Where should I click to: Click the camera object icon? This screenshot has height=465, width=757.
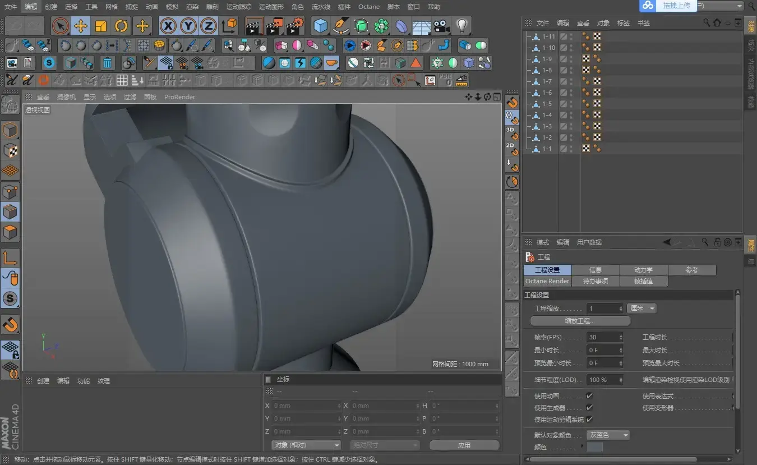click(x=441, y=26)
